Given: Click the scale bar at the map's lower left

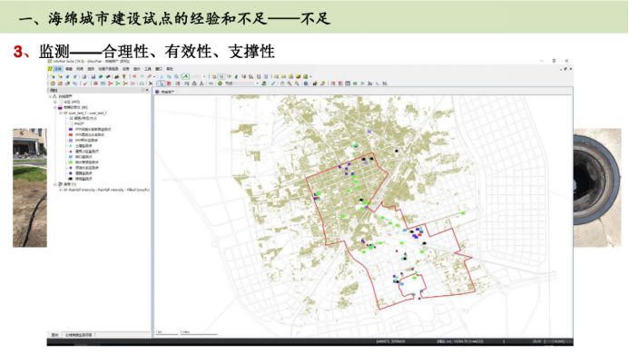Looking at the screenshot, I should [x=187, y=333].
